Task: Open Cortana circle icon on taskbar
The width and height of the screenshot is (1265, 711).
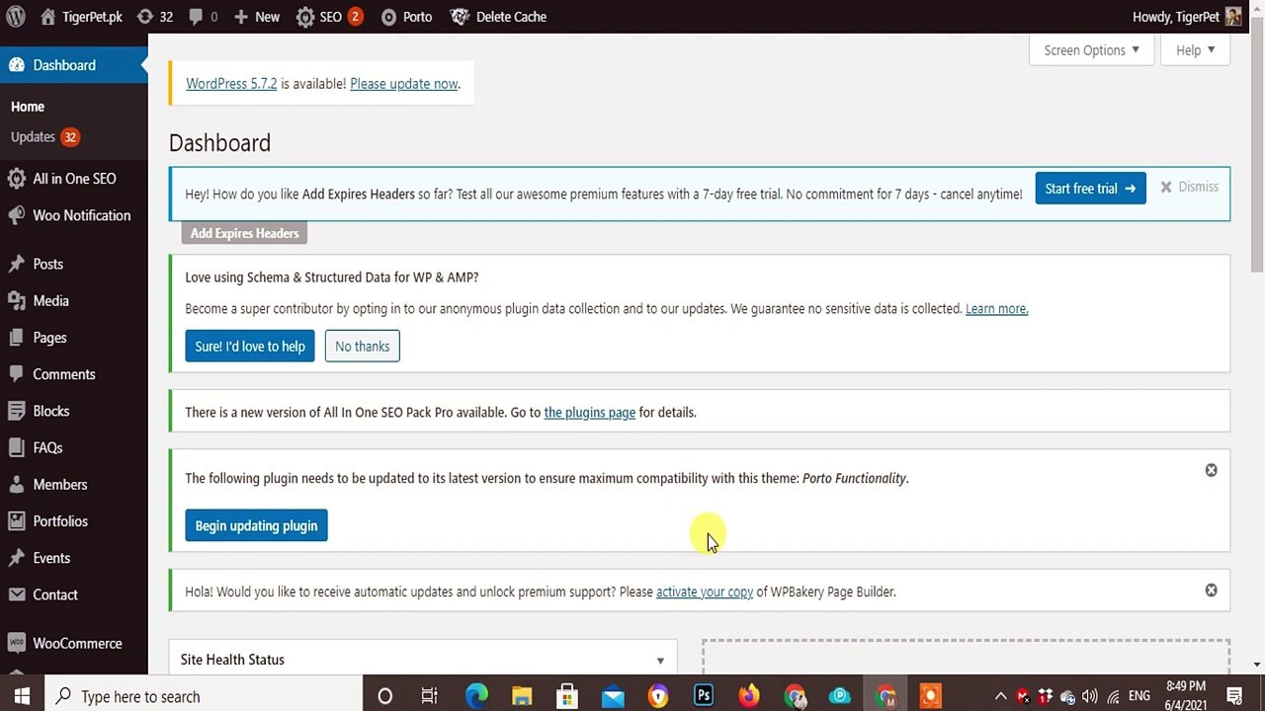Action: [384, 696]
